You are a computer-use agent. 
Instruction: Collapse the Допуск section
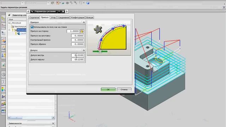84,50
